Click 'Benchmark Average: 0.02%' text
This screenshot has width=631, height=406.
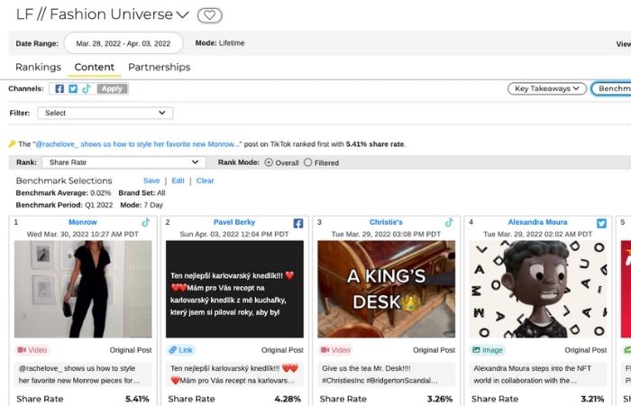pos(63,193)
